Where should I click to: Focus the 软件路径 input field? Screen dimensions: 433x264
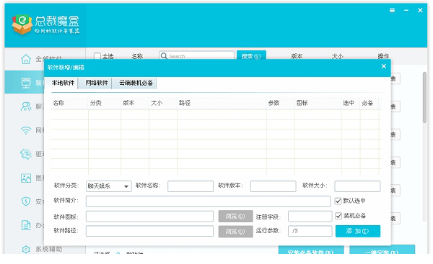pos(149,231)
